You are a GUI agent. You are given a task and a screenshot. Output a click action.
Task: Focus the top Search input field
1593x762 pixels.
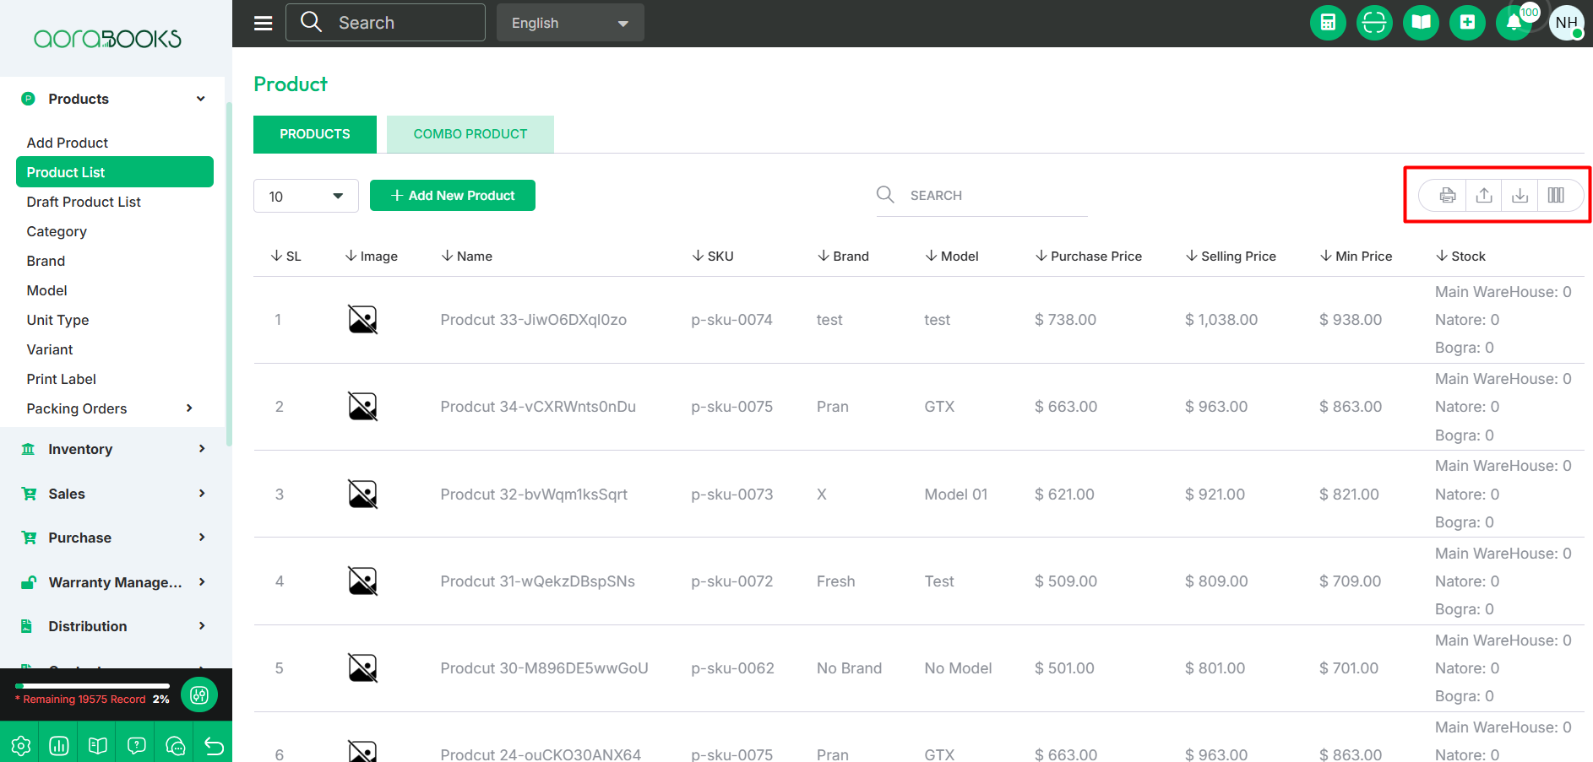point(385,23)
